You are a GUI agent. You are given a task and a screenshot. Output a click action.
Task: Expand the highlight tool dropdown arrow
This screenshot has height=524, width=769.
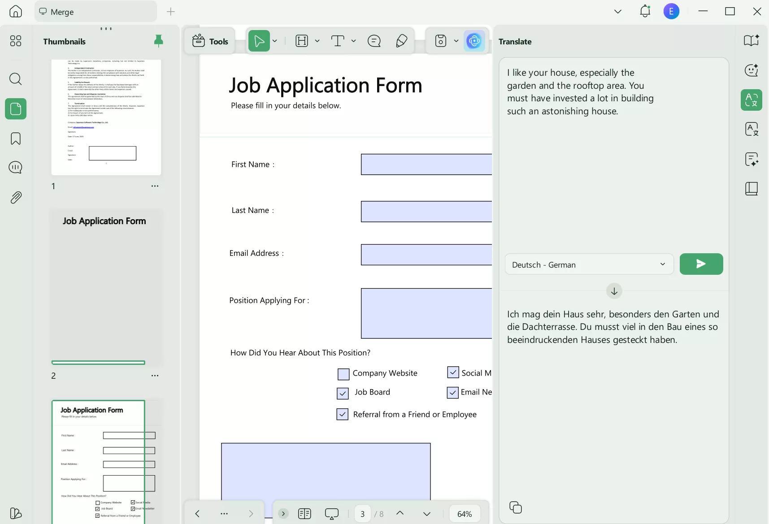tap(317, 41)
